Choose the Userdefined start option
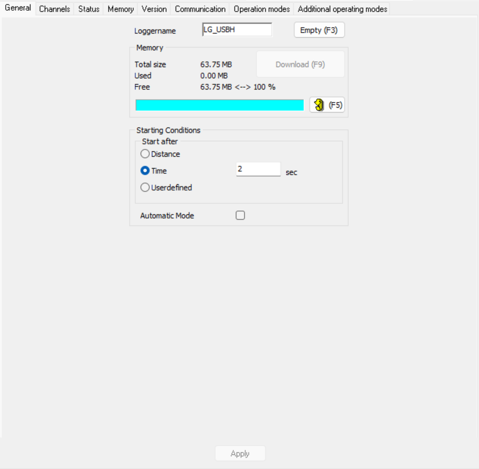 (145, 188)
